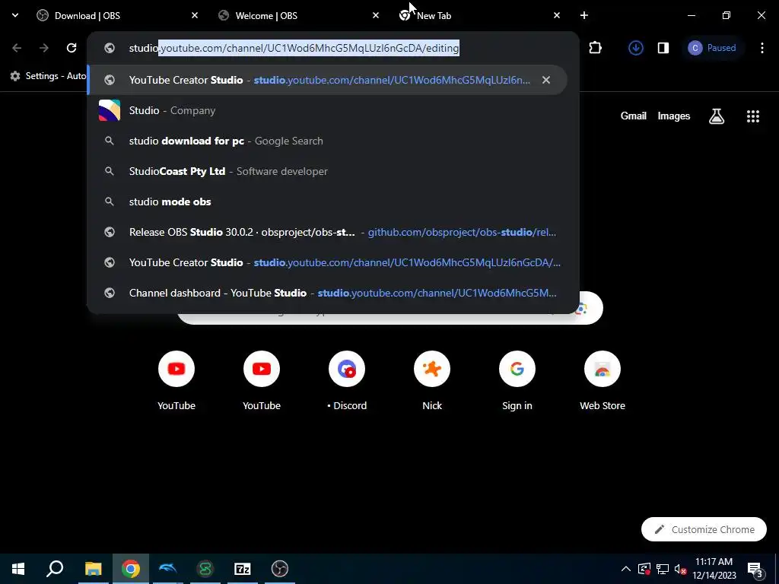
Task: Open the Web Store shortcut
Action: pyautogui.click(x=603, y=380)
